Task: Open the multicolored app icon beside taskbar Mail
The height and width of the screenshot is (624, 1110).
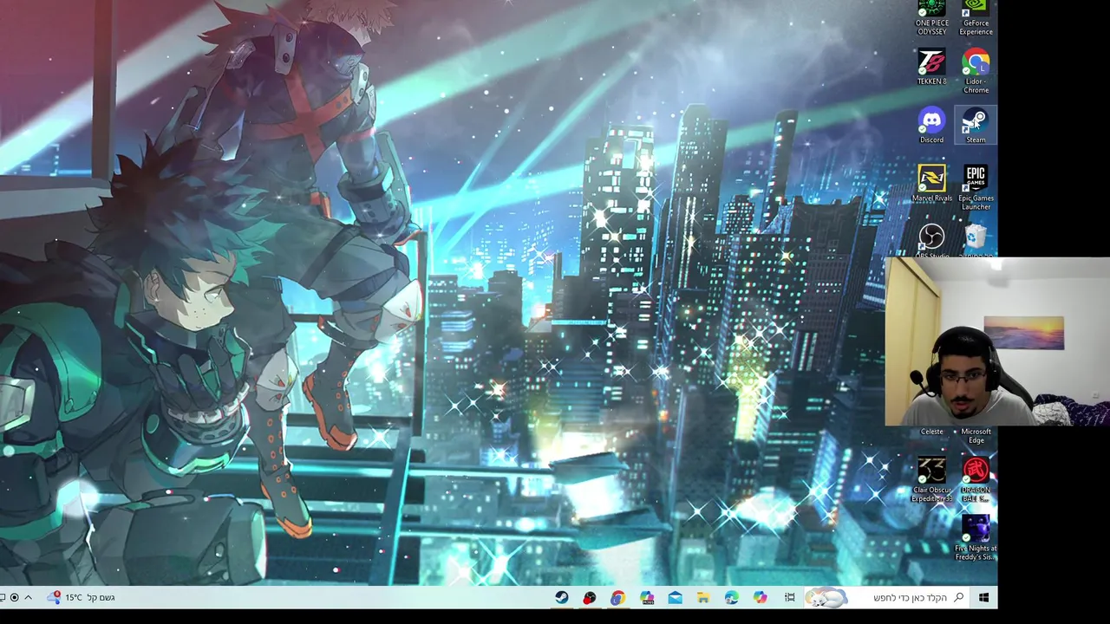Action: (647, 597)
